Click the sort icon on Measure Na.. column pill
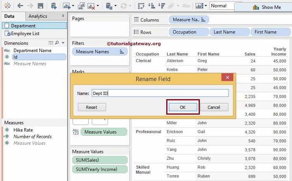The width and height of the screenshot is (292, 181). [x=203, y=20]
